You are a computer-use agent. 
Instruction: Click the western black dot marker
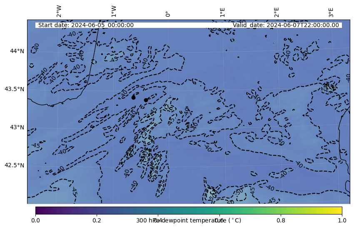133,97
